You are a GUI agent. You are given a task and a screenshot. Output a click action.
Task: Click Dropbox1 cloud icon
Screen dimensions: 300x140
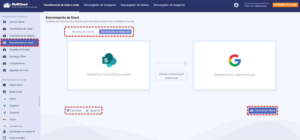pyautogui.click(x=4, y=106)
